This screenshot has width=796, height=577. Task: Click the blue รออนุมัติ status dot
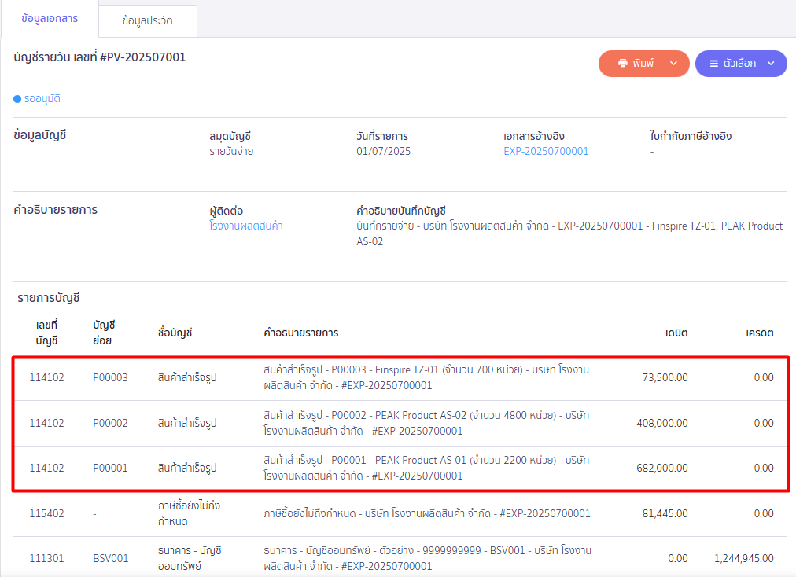pos(17,99)
